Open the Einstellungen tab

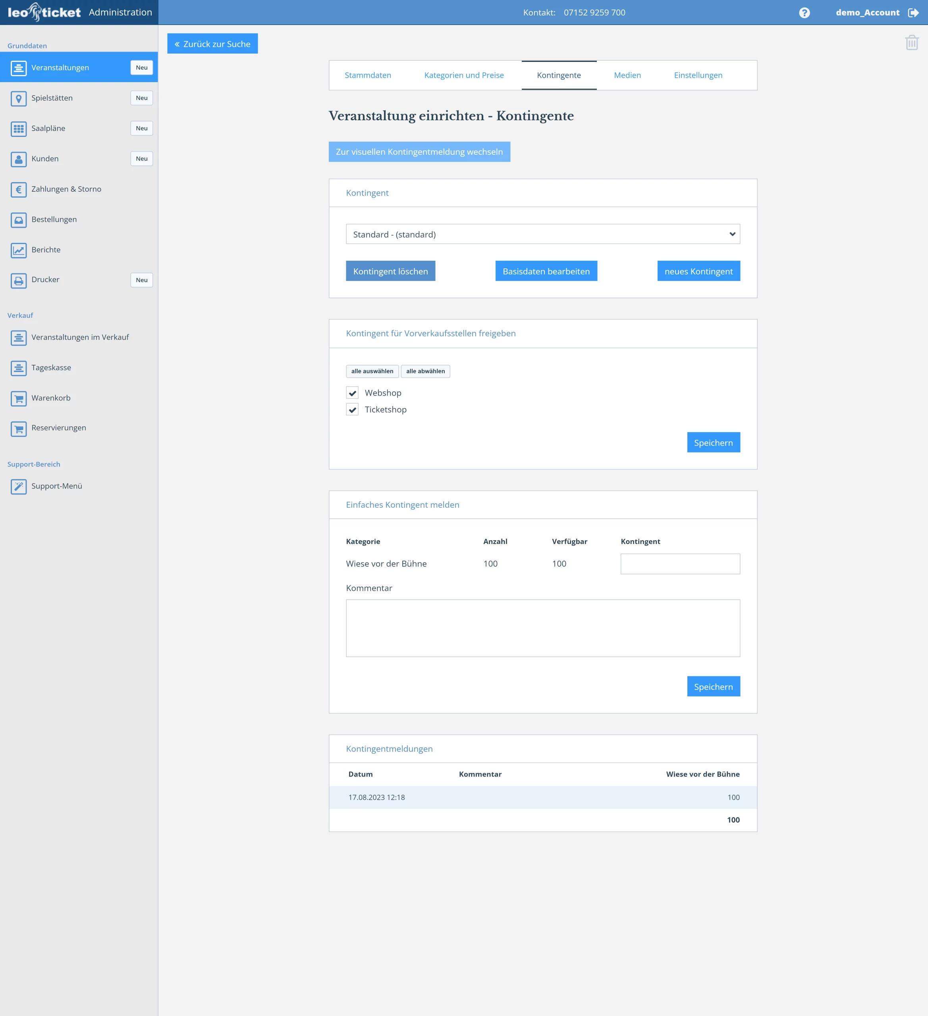coord(698,75)
